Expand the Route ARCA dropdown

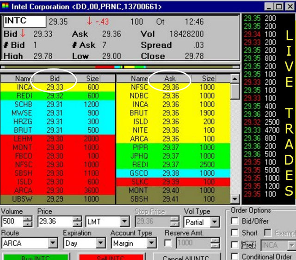click(53, 243)
